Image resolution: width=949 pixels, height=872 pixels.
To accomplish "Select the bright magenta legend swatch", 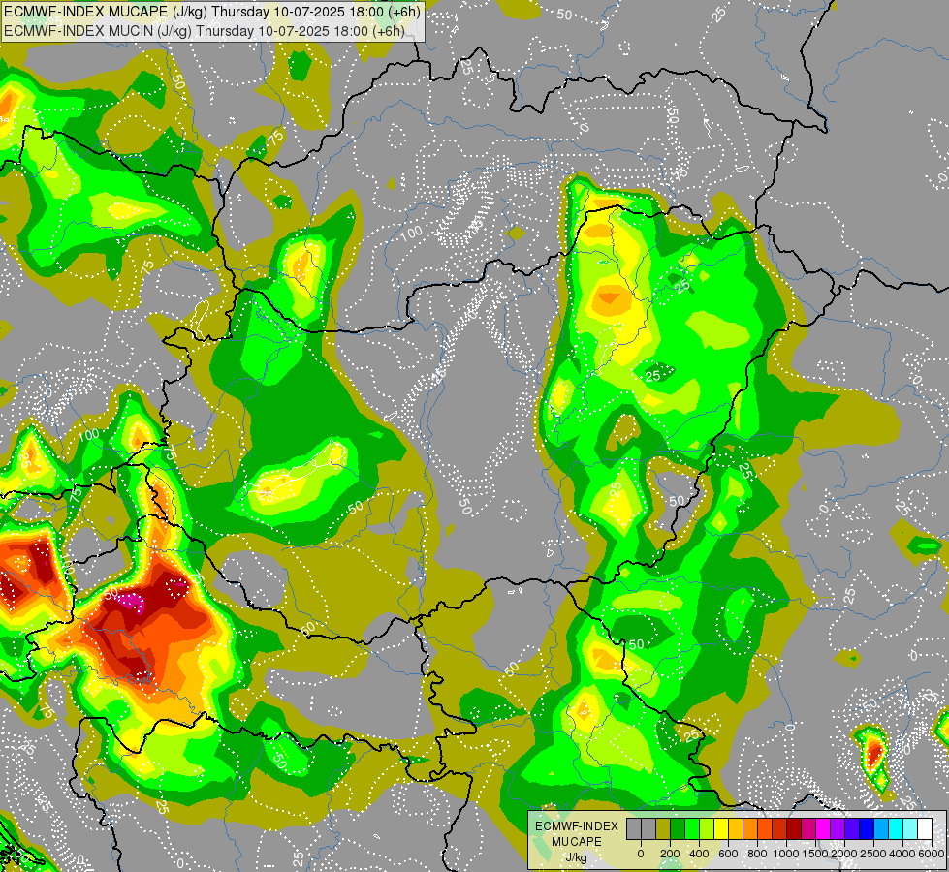I will (823, 829).
